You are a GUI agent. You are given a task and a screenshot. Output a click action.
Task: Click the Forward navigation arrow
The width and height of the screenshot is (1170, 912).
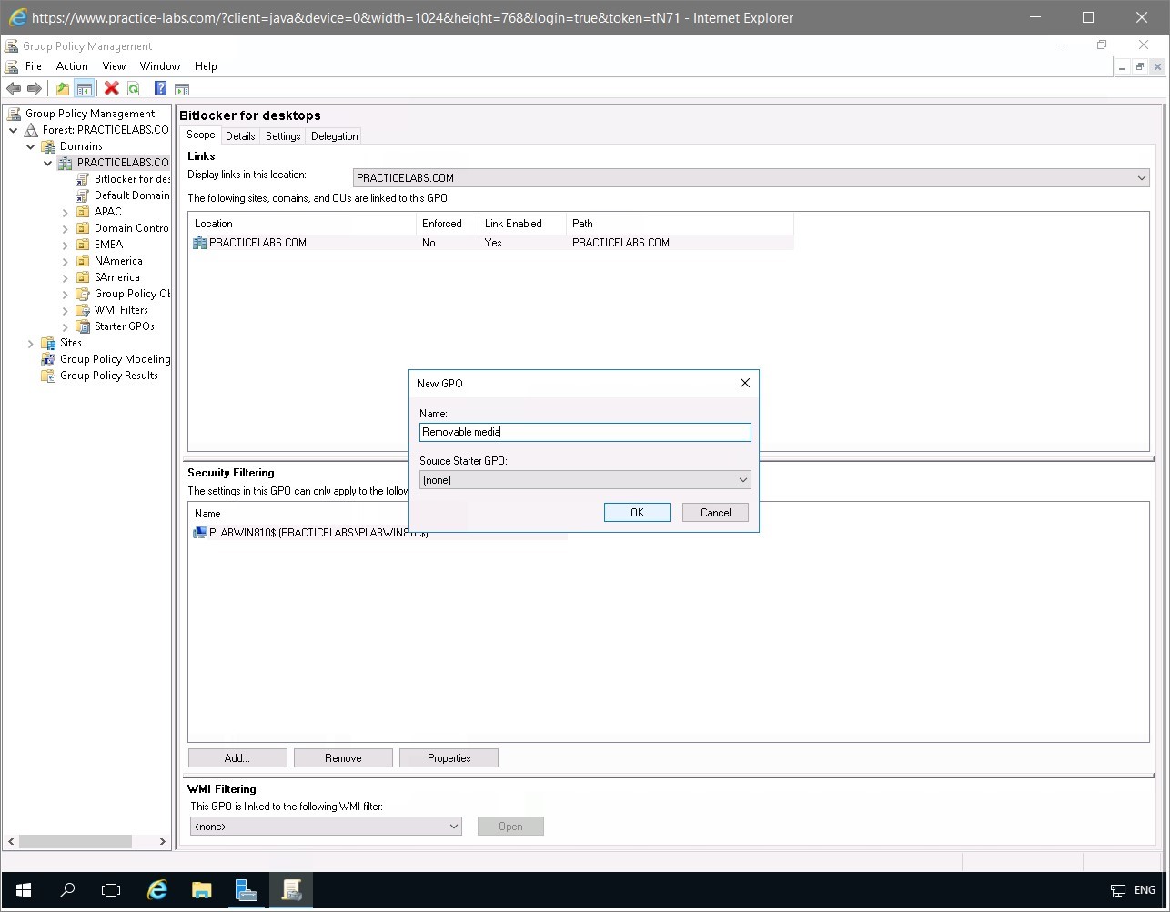(x=34, y=88)
